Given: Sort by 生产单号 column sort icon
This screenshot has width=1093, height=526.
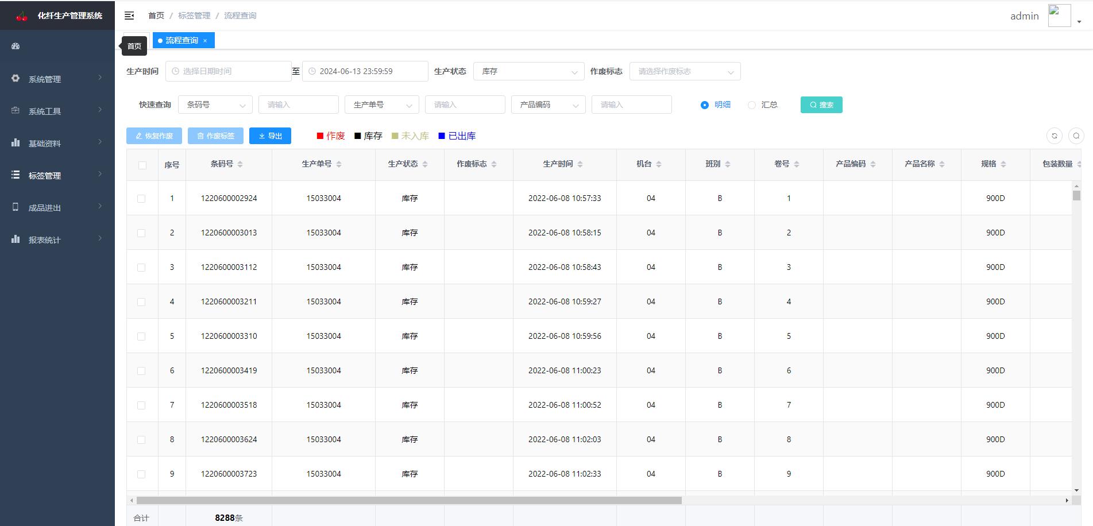Looking at the screenshot, I should [339, 164].
